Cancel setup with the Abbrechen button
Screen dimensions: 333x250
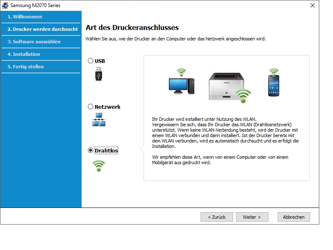(294, 217)
